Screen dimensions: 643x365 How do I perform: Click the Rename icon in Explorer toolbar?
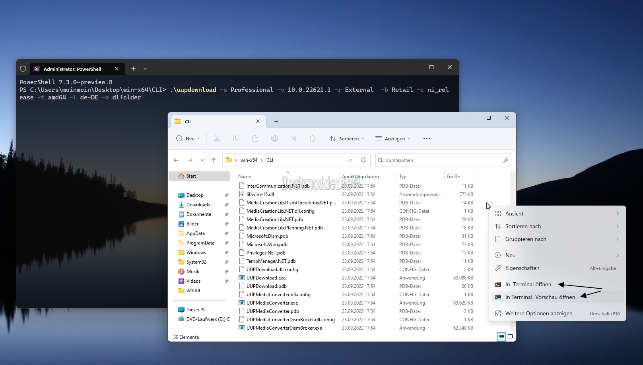tap(274, 138)
